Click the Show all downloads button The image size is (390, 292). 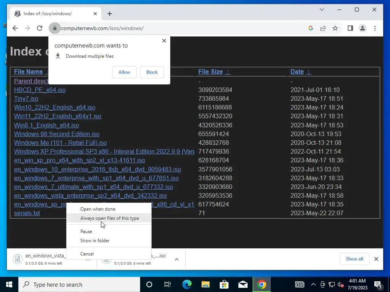click(354, 259)
